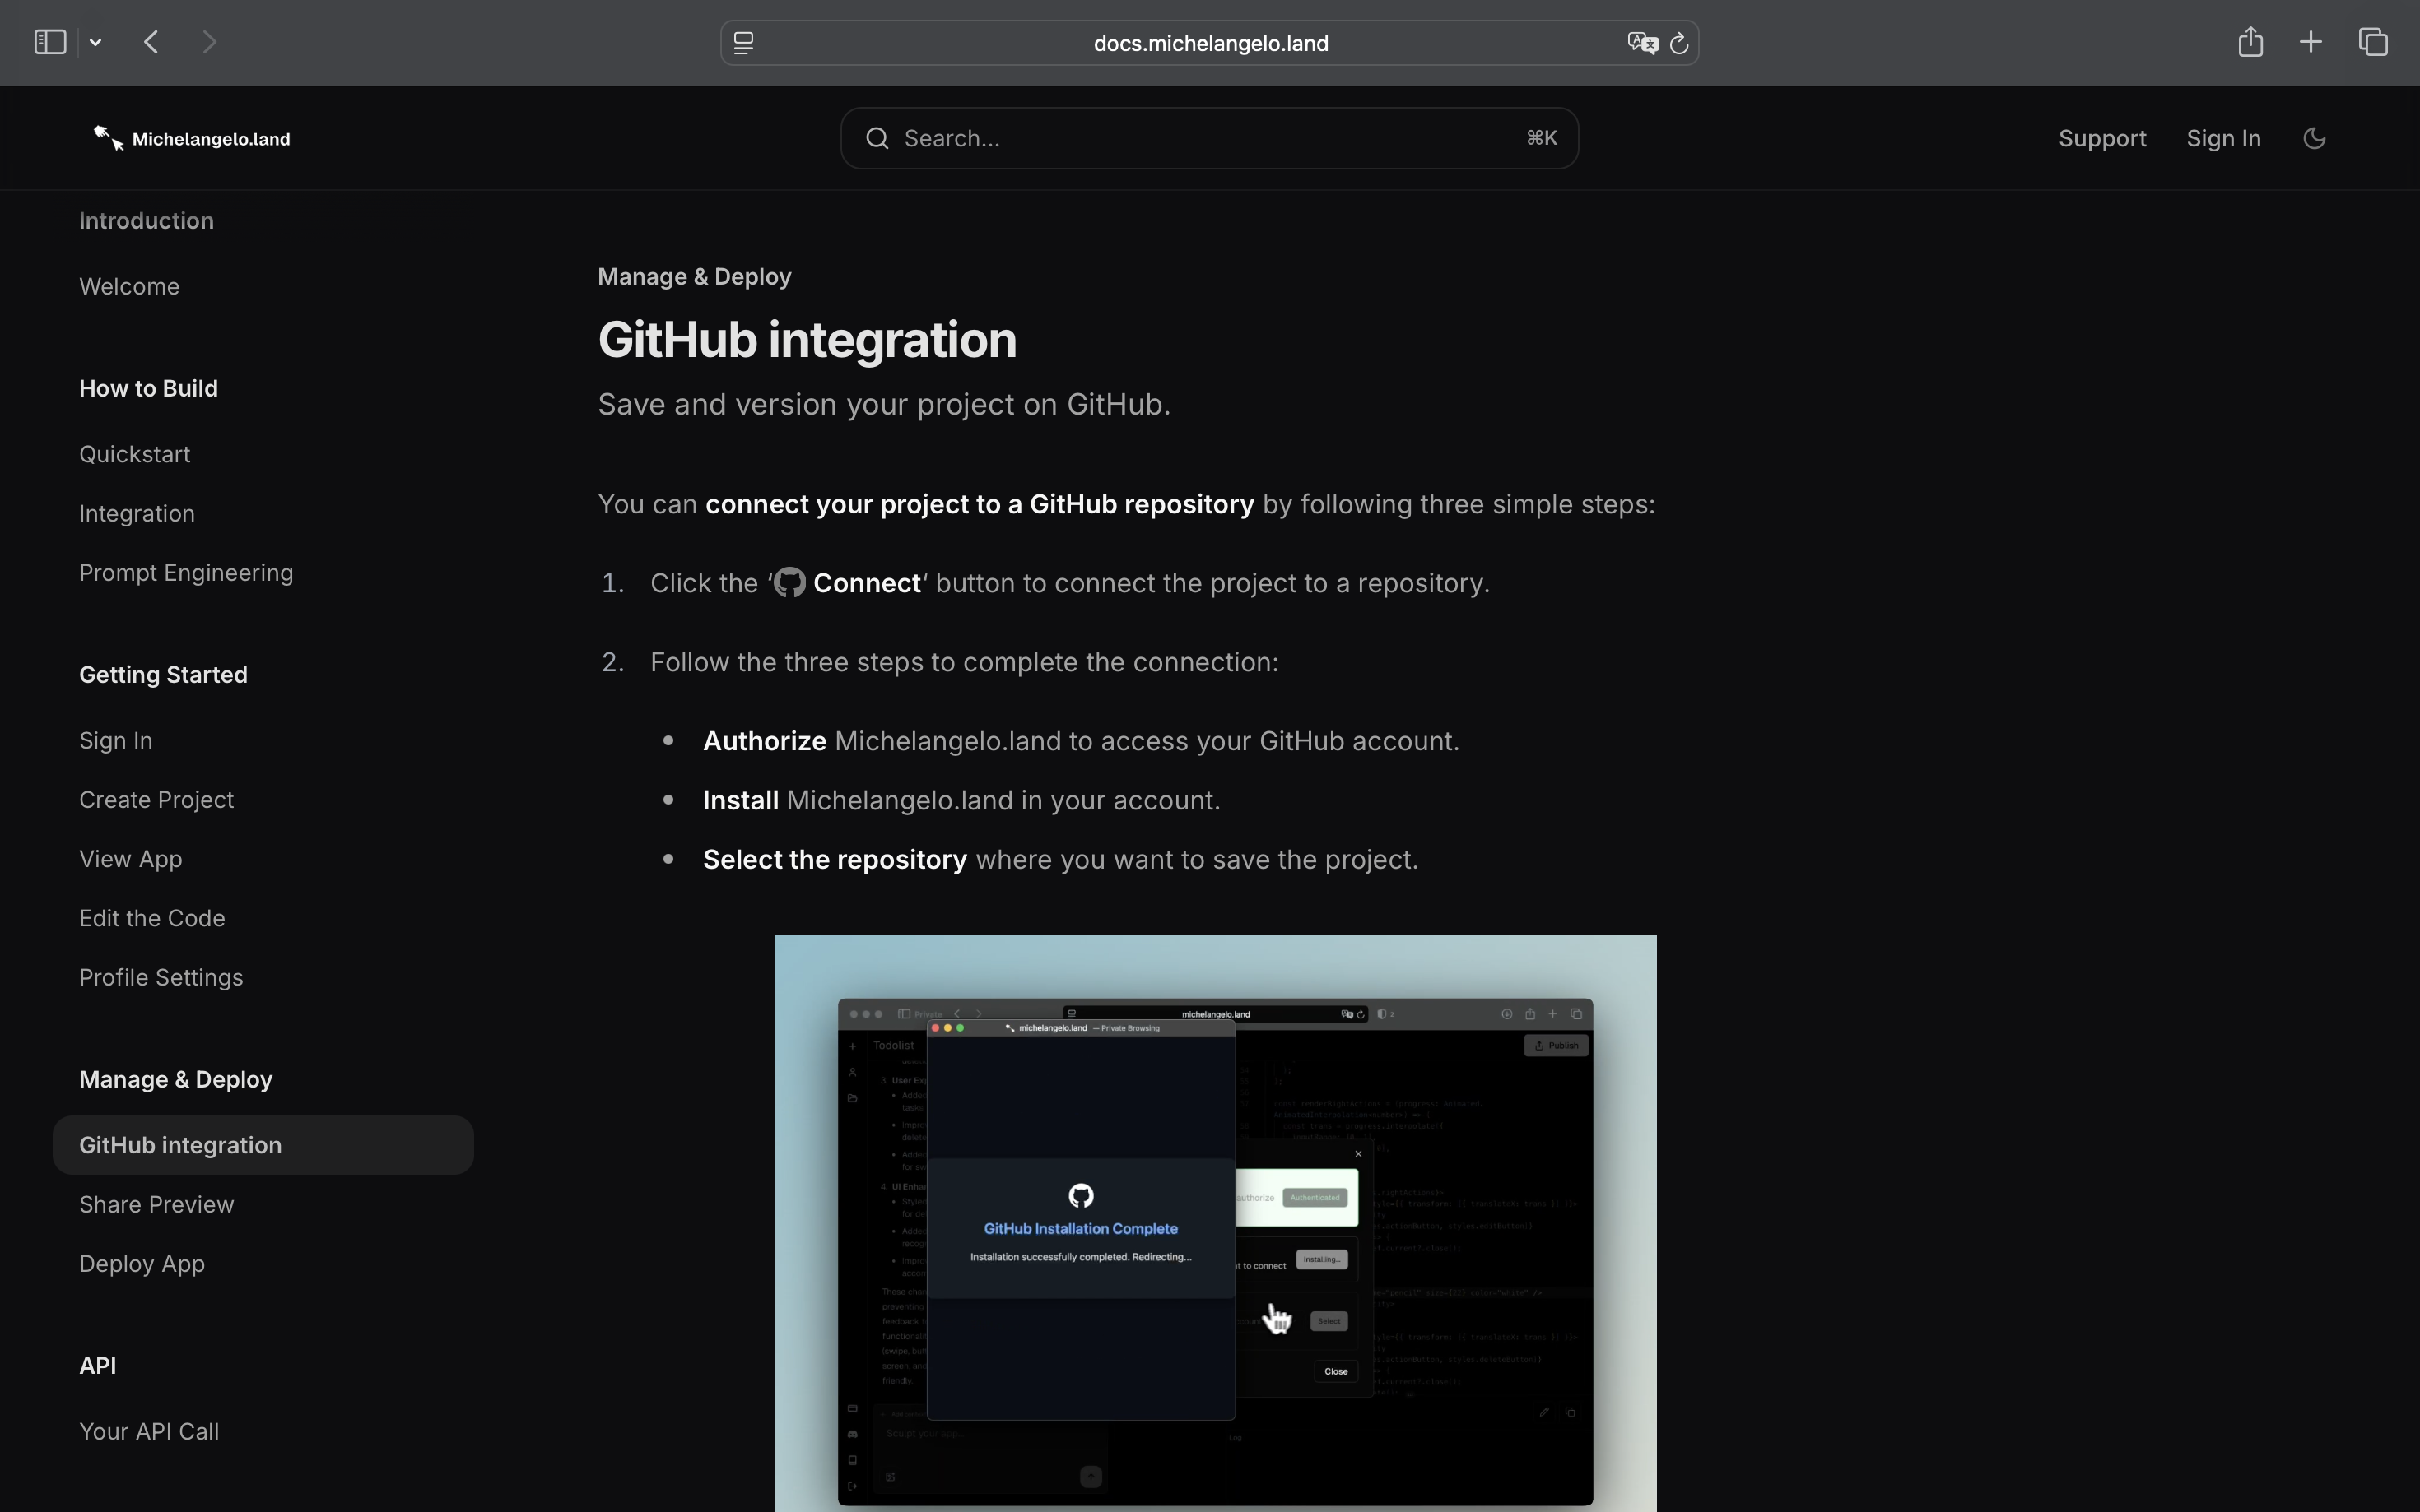The height and width of the screenshot is (1512, 2420).
Task: Click Sign In in the top header
Action: [2223, 138]
